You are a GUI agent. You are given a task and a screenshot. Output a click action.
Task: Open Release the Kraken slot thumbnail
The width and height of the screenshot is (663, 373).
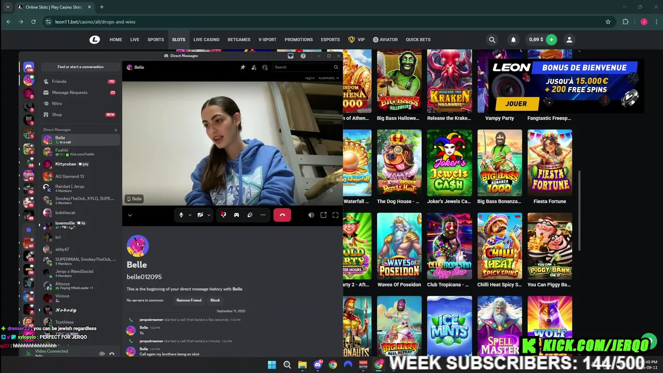tap(450, 81)
